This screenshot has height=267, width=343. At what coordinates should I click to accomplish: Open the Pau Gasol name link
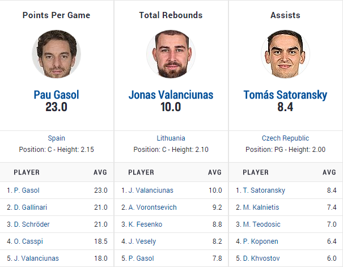pos(56,95)
